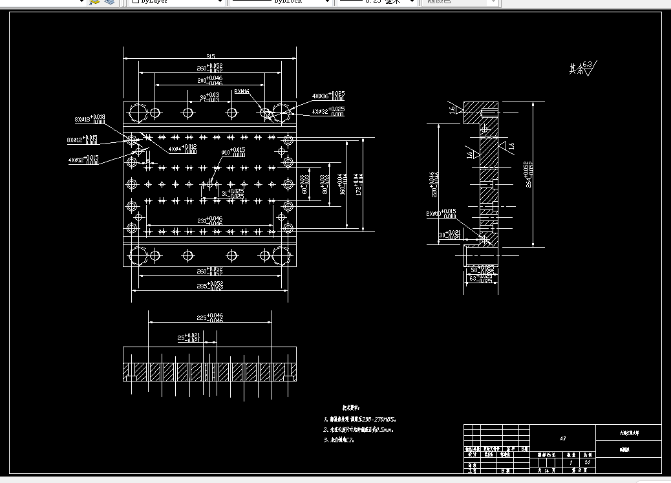The image size is (671, 483).
Task: Click the 第 8 页 page number cell
Action: pos(579,470)
